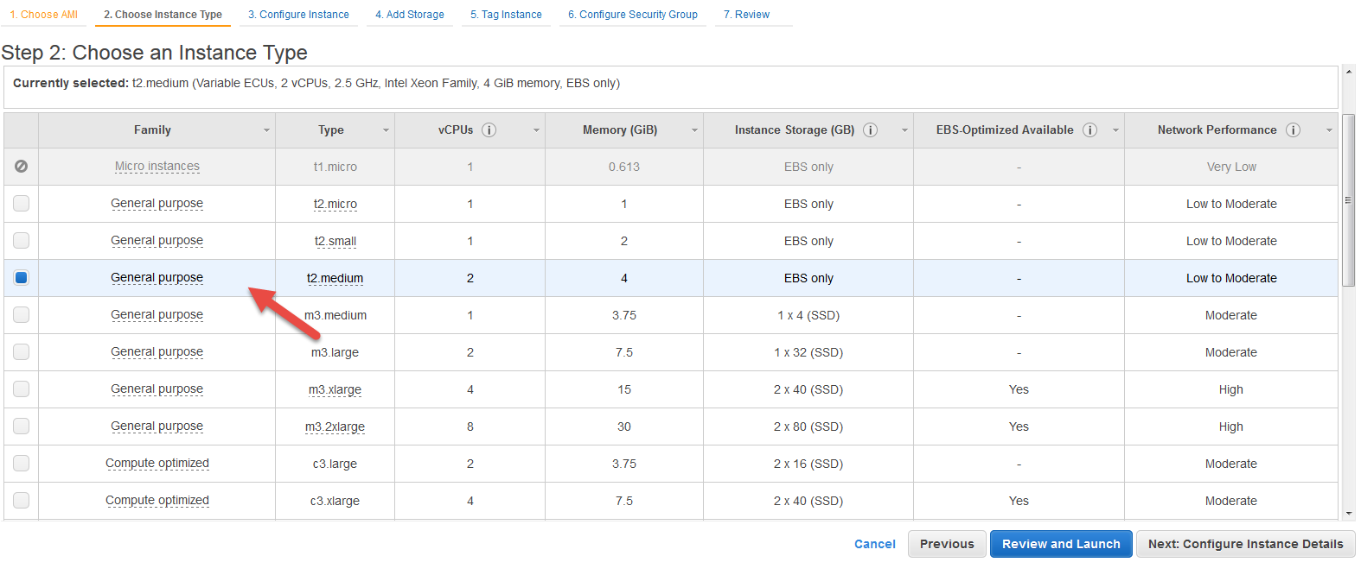Switch to 6. Configure Security Group tab
The image size is (1361, 575).
pyautogui.click(x=632, y=15)
